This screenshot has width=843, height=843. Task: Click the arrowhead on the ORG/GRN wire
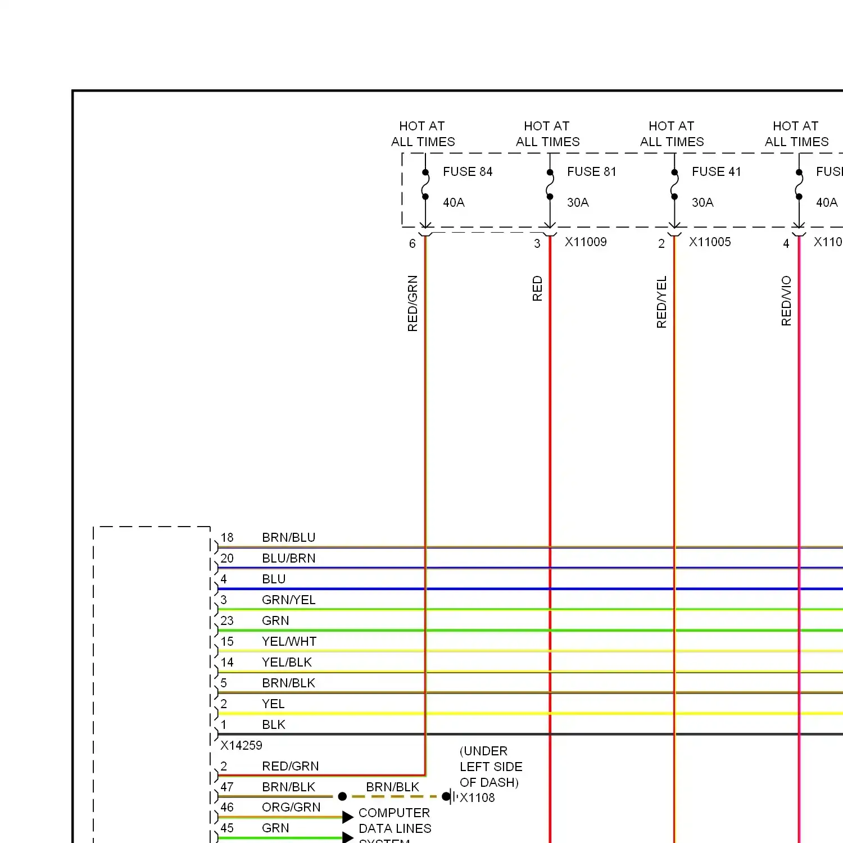[348, 817]
